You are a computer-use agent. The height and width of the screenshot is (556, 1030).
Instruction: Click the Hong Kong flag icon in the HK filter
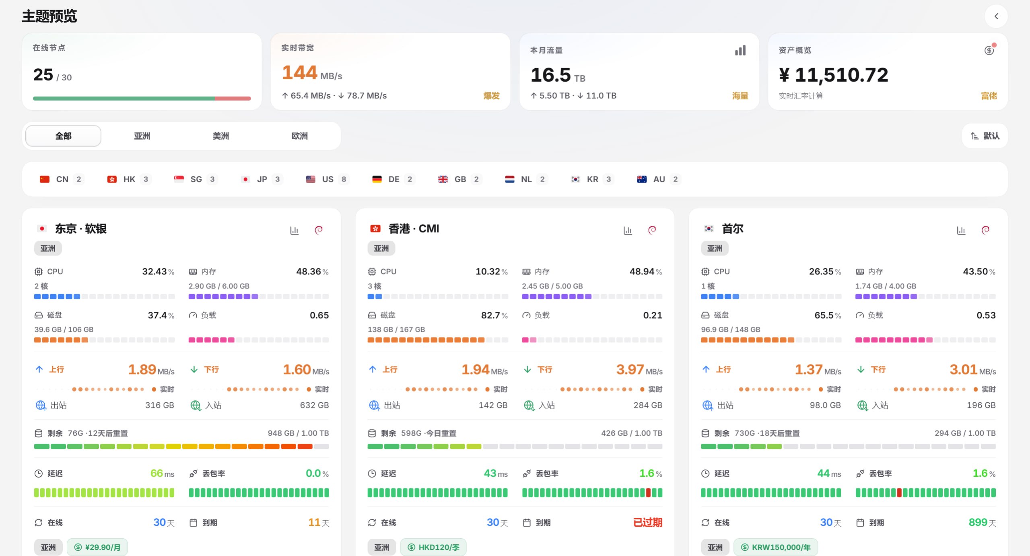coord(112,179)
